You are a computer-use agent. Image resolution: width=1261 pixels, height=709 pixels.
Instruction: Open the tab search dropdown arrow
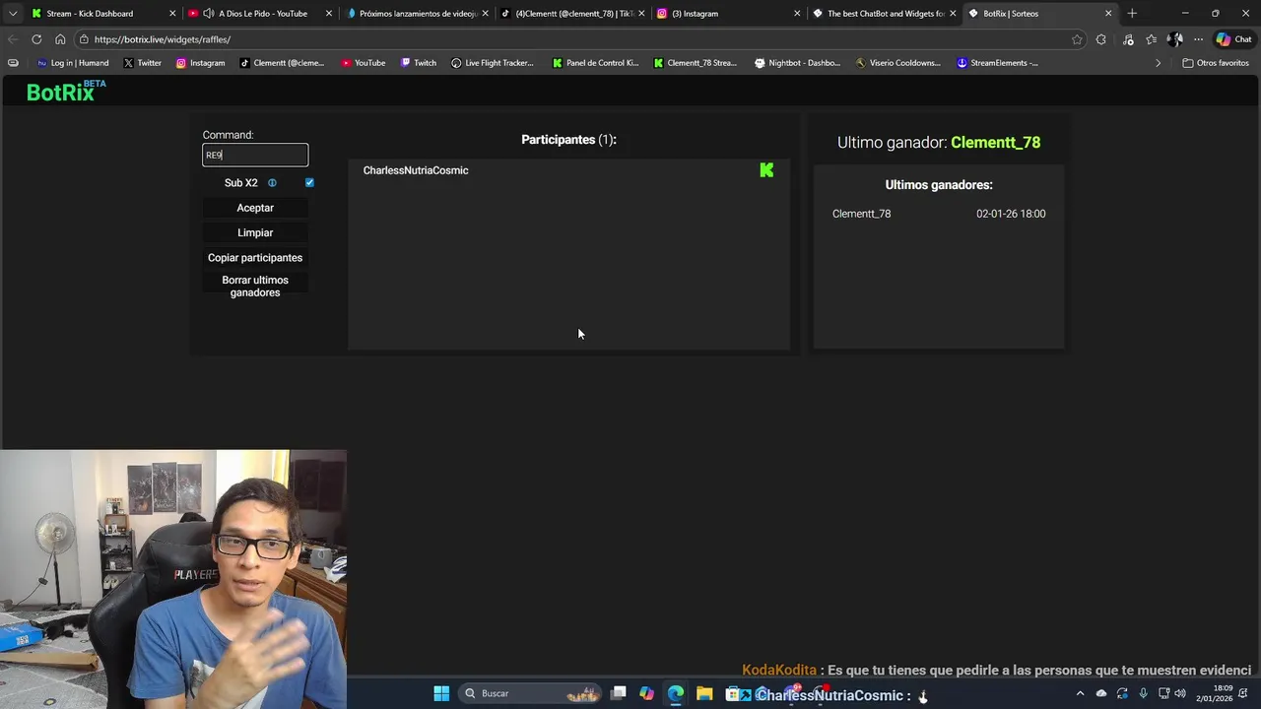click(x=13, y=14)
